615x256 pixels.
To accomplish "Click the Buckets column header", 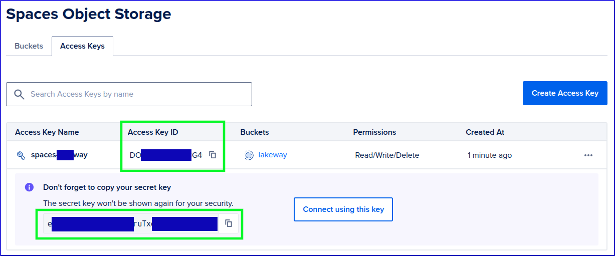I will click(x=255, y=132).
